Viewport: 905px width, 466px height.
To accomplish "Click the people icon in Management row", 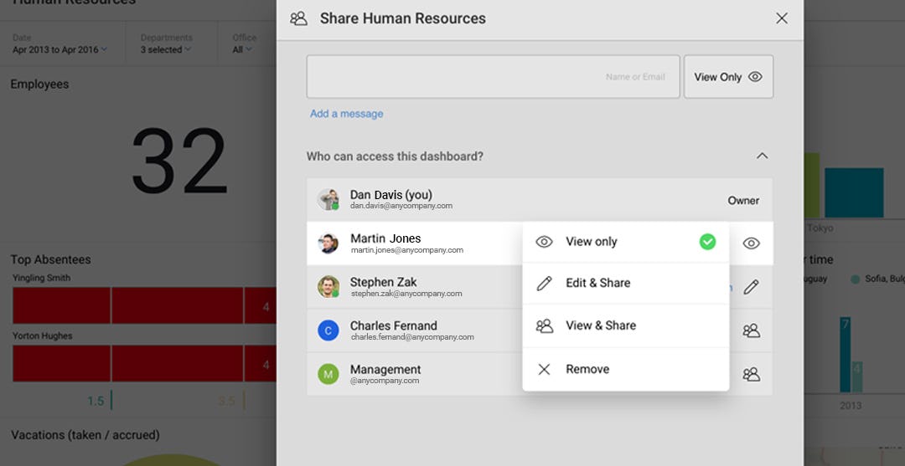I will [751, 375].
